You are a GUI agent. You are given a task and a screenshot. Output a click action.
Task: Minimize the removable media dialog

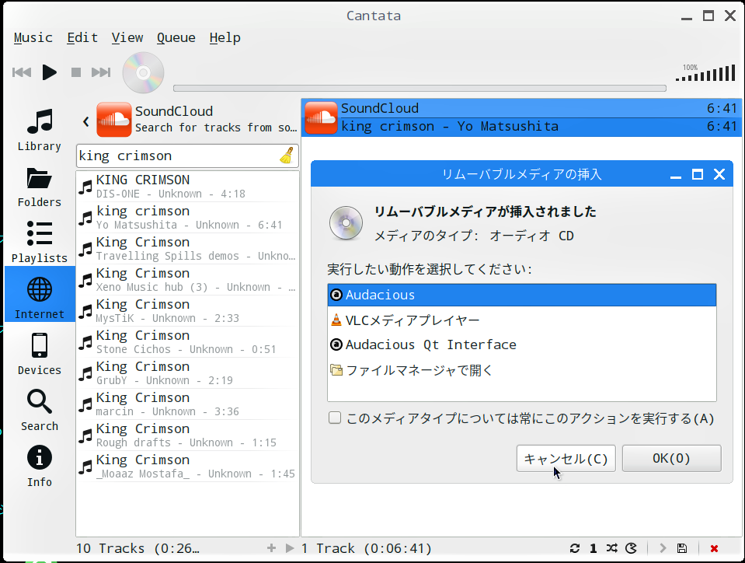676,176
